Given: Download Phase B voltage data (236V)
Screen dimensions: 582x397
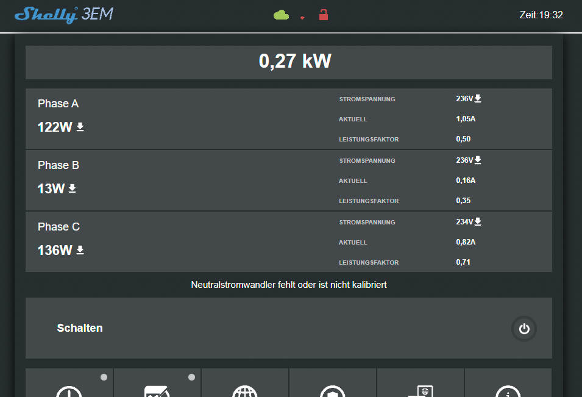Looking at the screenshot, I should coord(478,160).
